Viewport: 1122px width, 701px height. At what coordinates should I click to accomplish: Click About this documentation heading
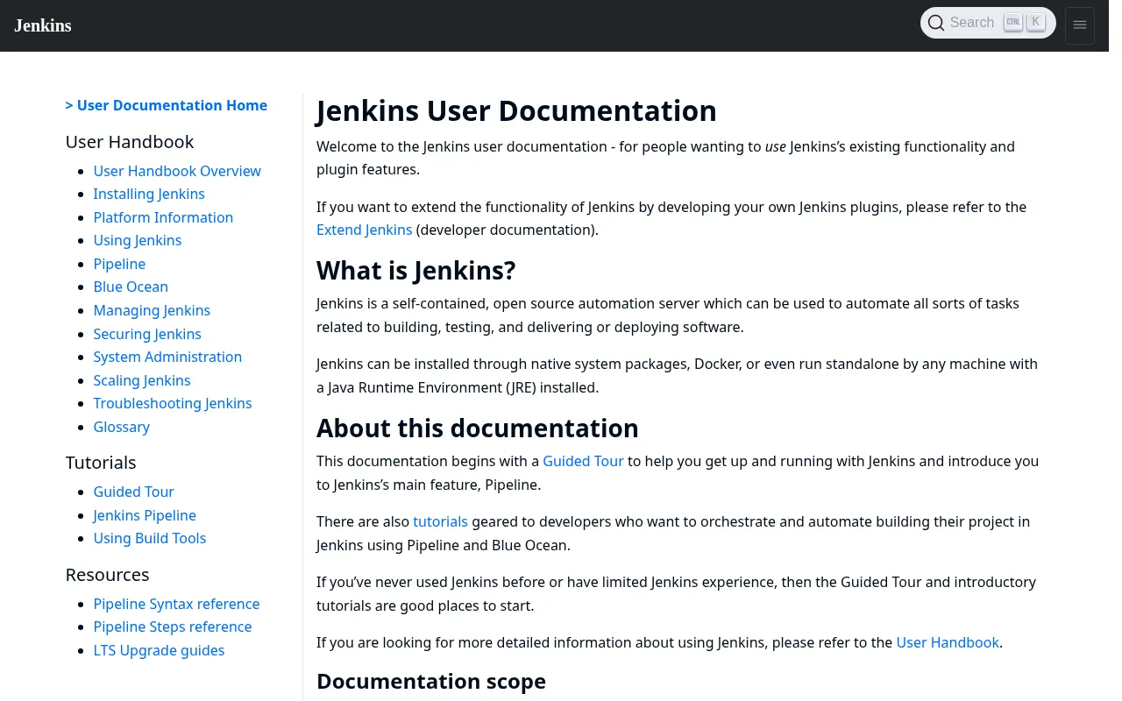478,428
